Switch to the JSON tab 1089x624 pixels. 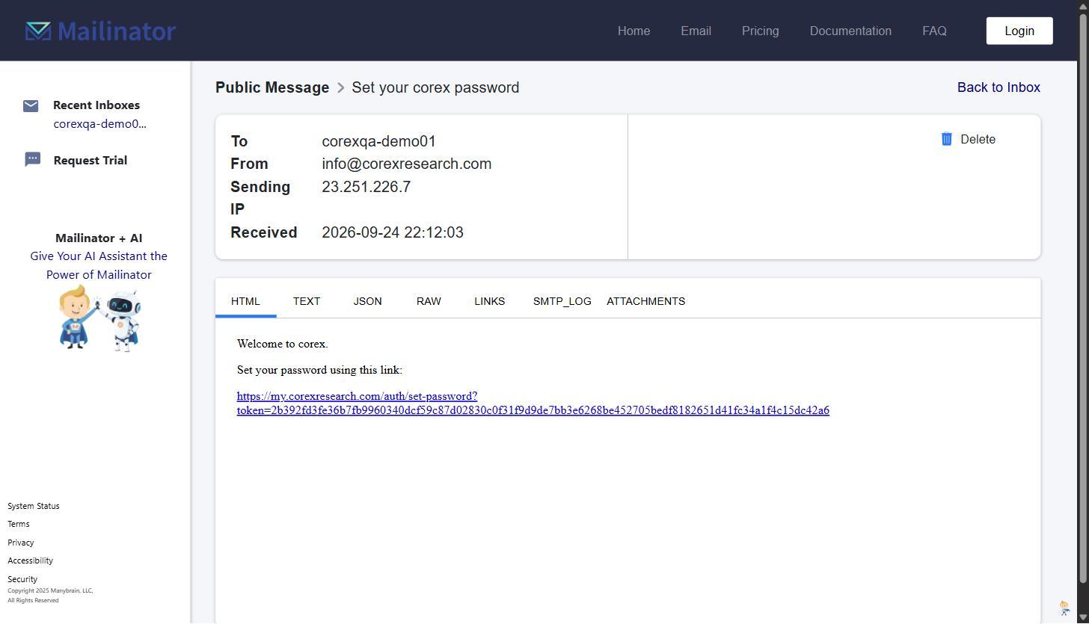tap(367, 301)
